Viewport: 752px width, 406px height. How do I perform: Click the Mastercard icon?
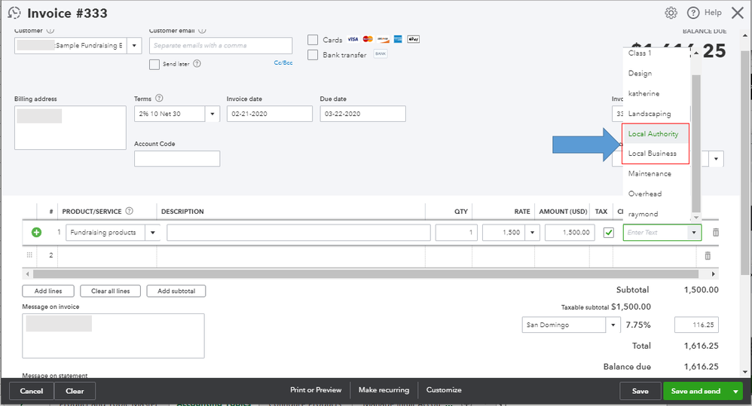pyautogui.click(x=368, y=39)
